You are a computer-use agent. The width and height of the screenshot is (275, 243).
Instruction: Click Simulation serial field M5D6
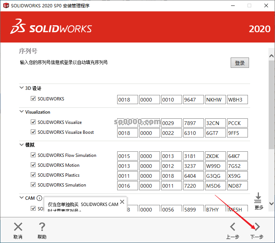pyautogui.click(x=215, y=186)
